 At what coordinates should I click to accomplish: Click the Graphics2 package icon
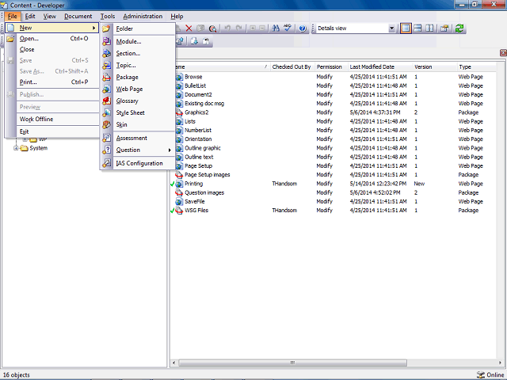[179, 112]
